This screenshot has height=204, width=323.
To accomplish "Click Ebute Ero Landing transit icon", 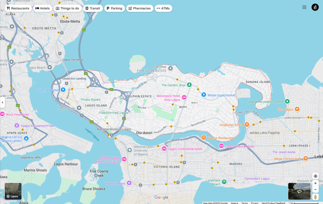I will click(67, 83).
